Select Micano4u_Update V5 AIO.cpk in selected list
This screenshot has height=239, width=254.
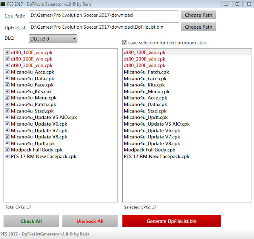coord(187,124)
